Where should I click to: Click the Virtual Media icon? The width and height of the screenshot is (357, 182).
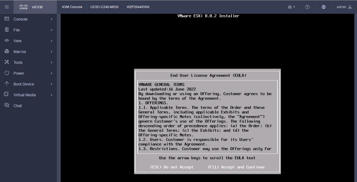coord(6,94)
